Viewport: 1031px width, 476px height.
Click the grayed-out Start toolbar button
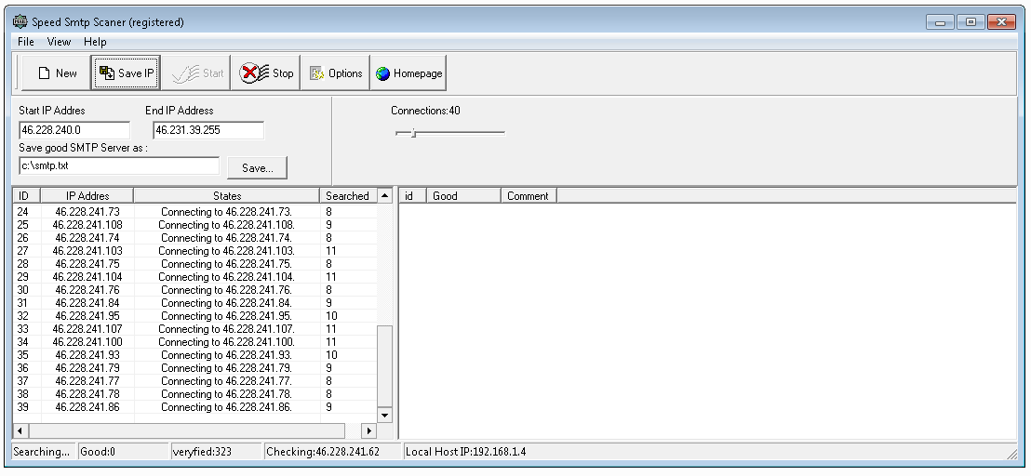click(197, 73)
